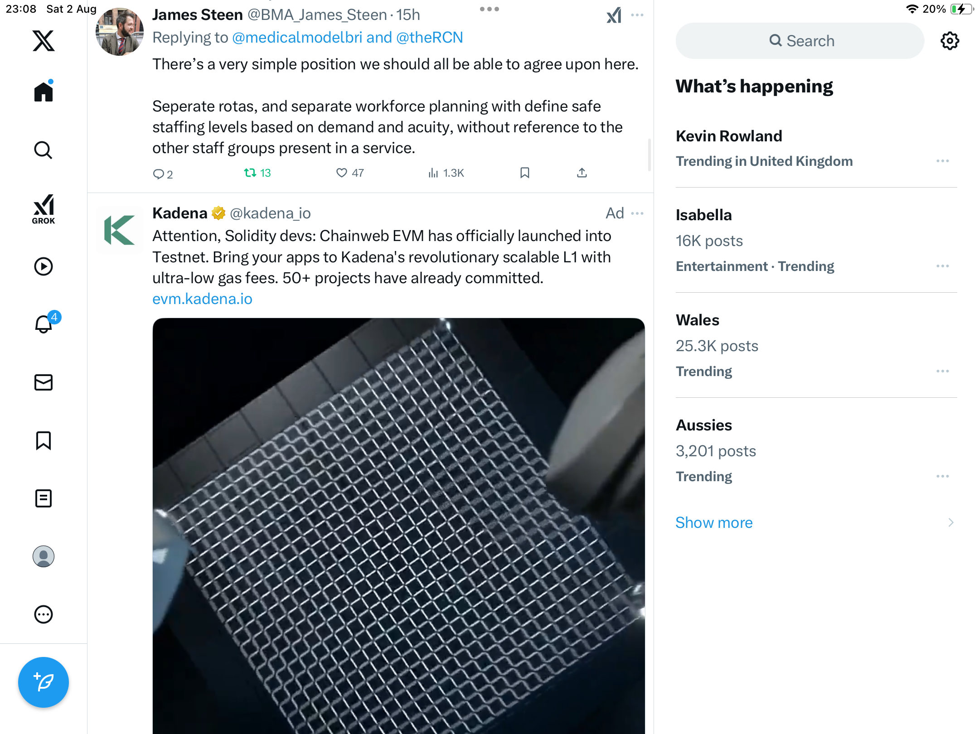Open the Bookmarks sidebar item
This screenshot has width=979, height=734.
point(44,440)
